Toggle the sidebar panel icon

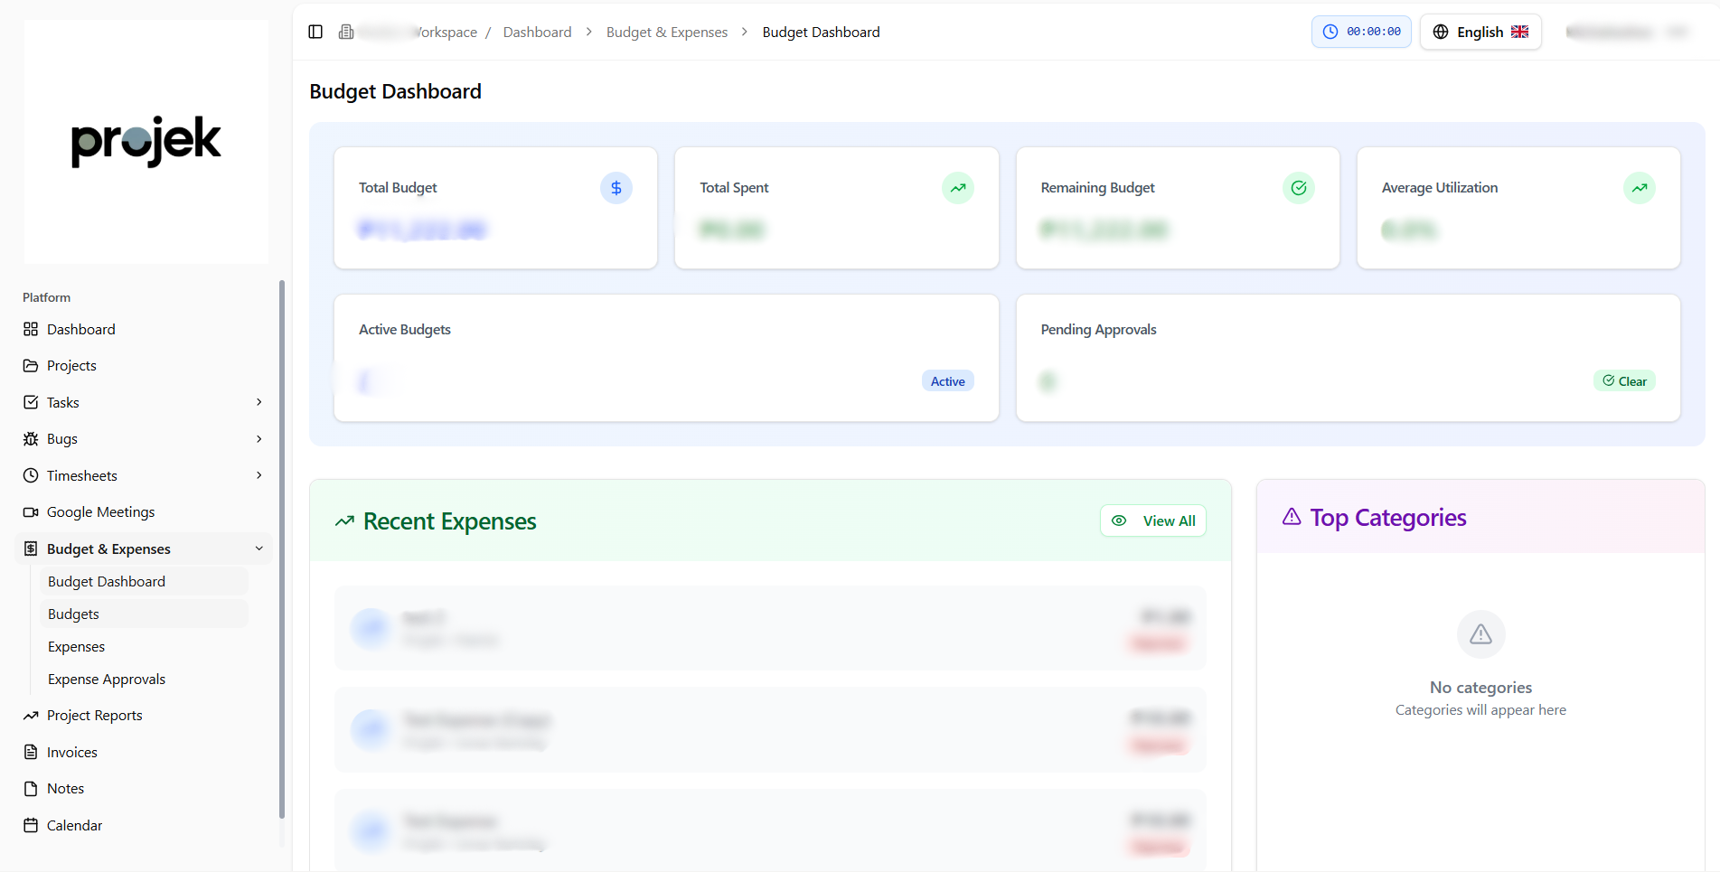(315, 32)
